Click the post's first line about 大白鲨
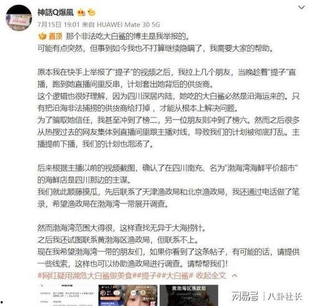The height and width of the screenshot is (306, 311). [x=128, y=37]
